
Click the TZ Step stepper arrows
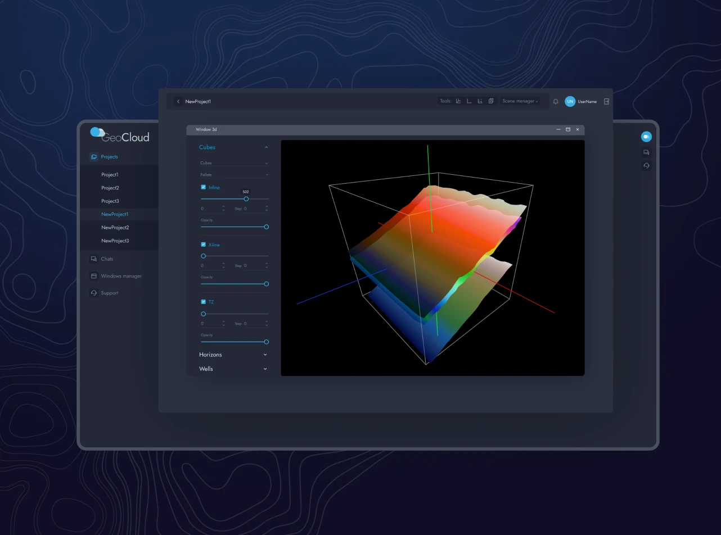(x=267, y=324)
